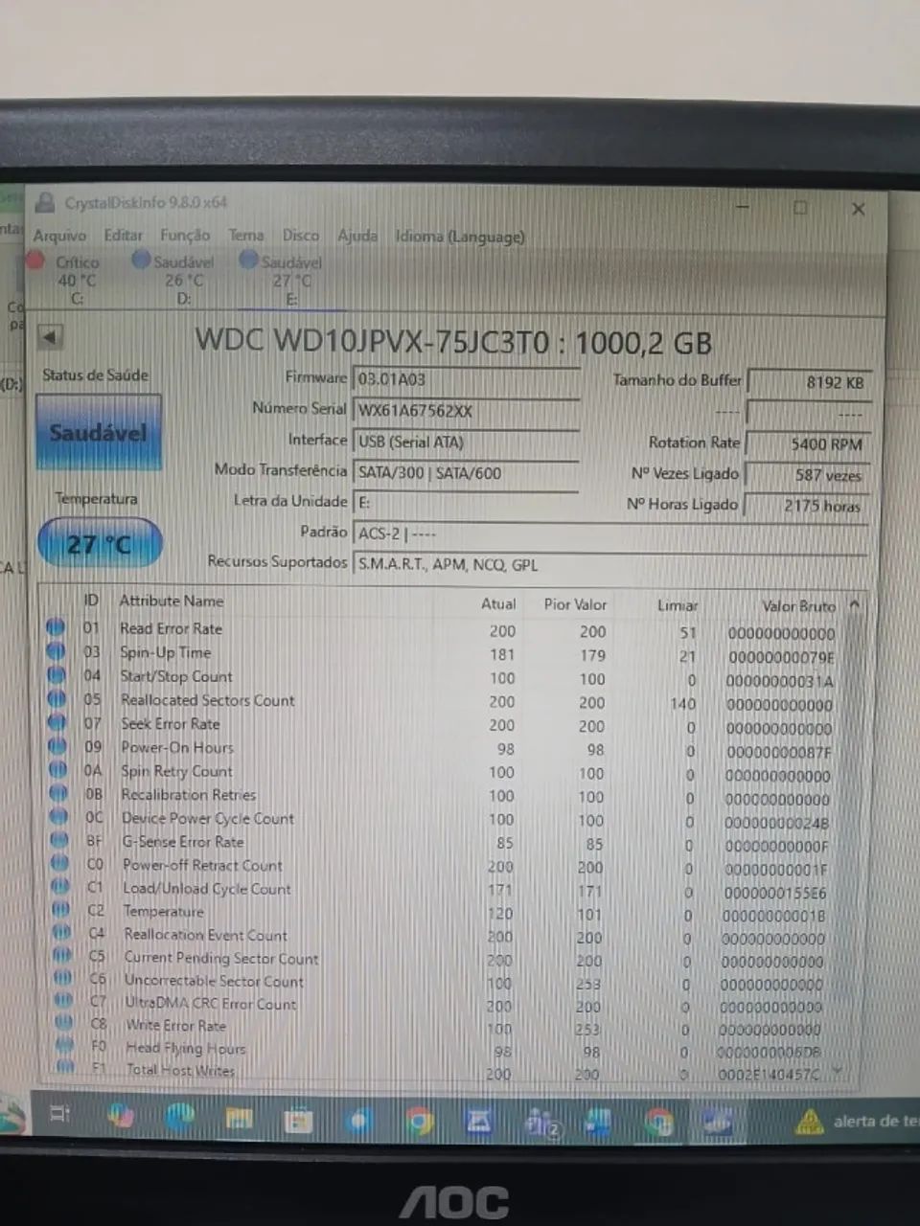Select the Total Host Writes attribute name

click(x=181, y=1070)
